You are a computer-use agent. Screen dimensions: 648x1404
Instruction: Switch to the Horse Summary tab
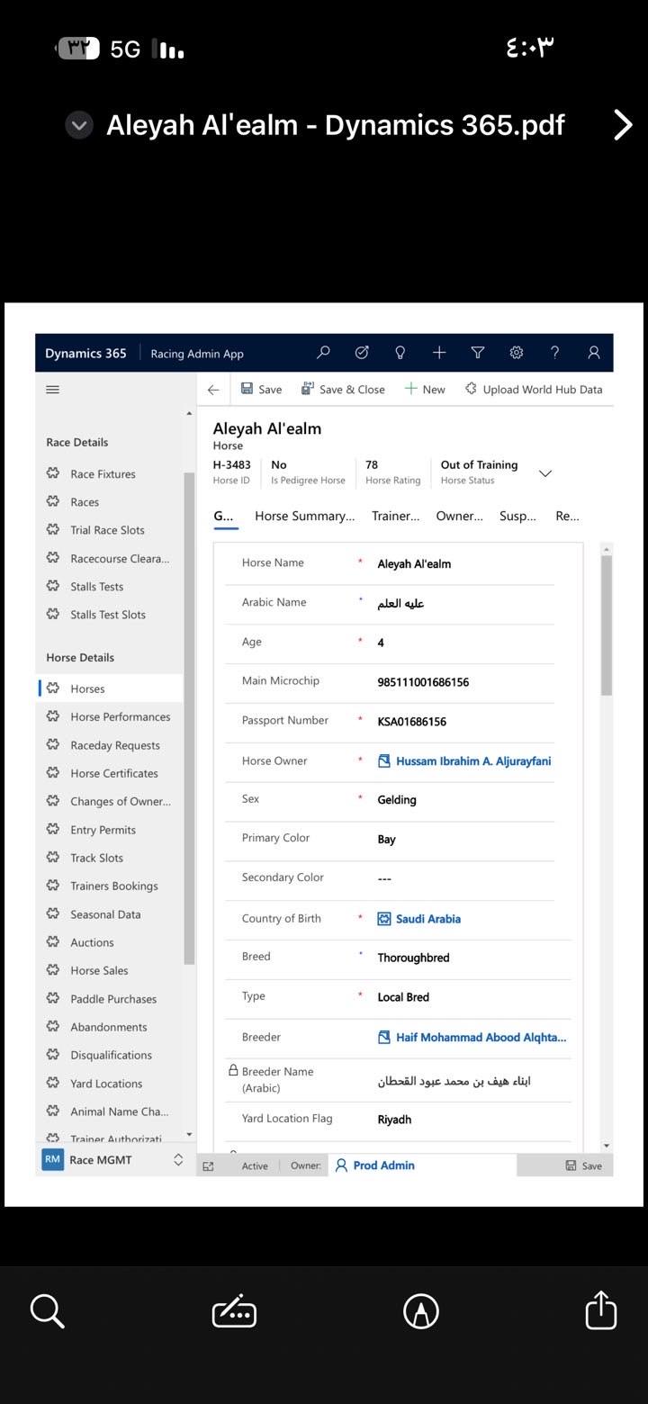click(x=304, y=516)
